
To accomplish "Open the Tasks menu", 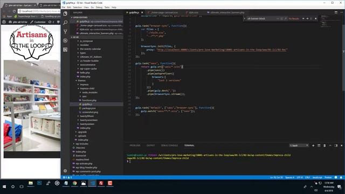I will click(107, 7).
